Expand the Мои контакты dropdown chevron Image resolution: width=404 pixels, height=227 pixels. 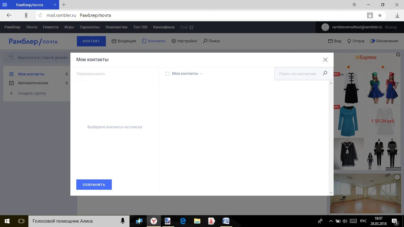tap(201, 74)
